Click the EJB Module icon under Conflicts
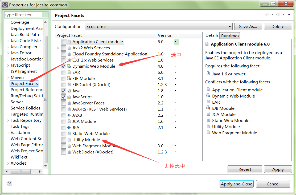This screenshot has height=195, width=296. coord(208,108)
